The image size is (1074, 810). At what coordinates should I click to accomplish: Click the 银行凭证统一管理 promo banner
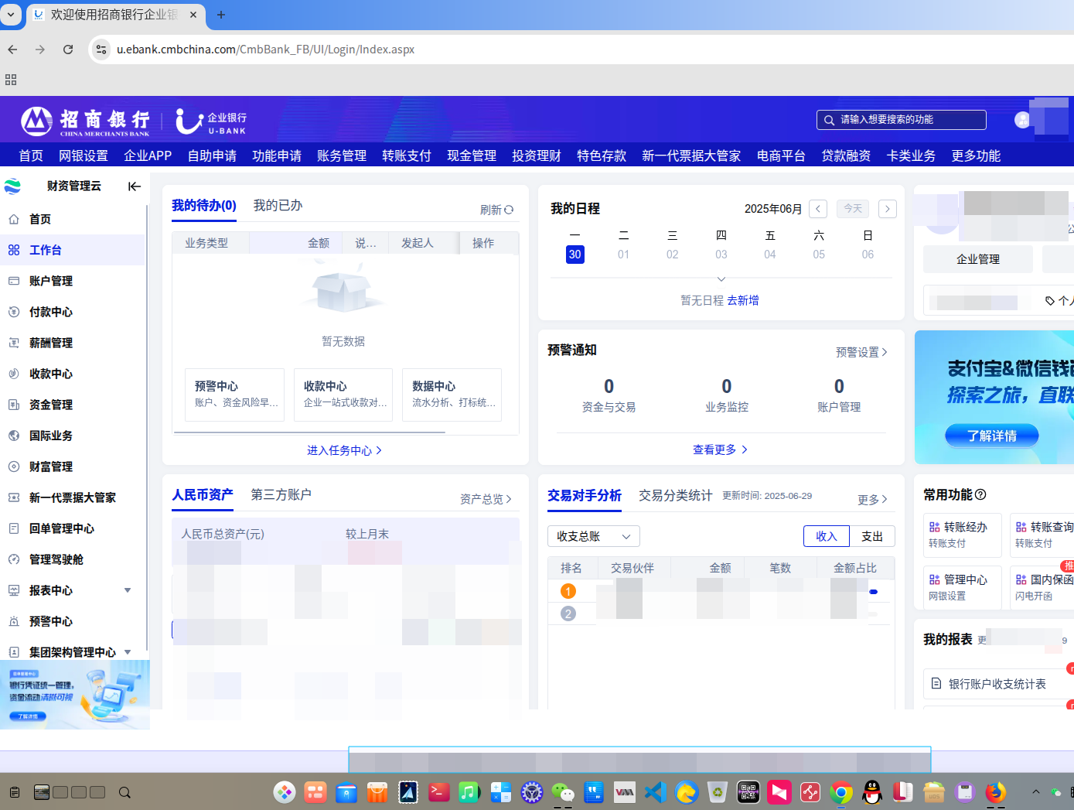pyautogui.click(x=75, y=695)
